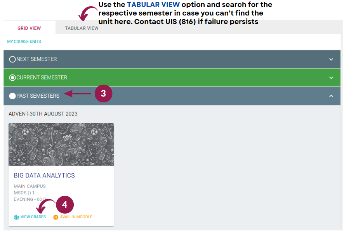
Task: Click the step 4 numbered badge
Action: coord(65,205)
